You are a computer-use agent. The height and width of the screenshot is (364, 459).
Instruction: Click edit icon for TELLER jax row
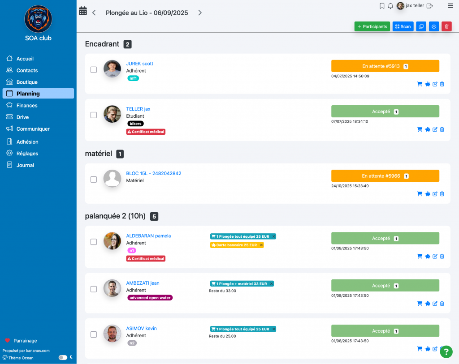(x=435, y=129)
